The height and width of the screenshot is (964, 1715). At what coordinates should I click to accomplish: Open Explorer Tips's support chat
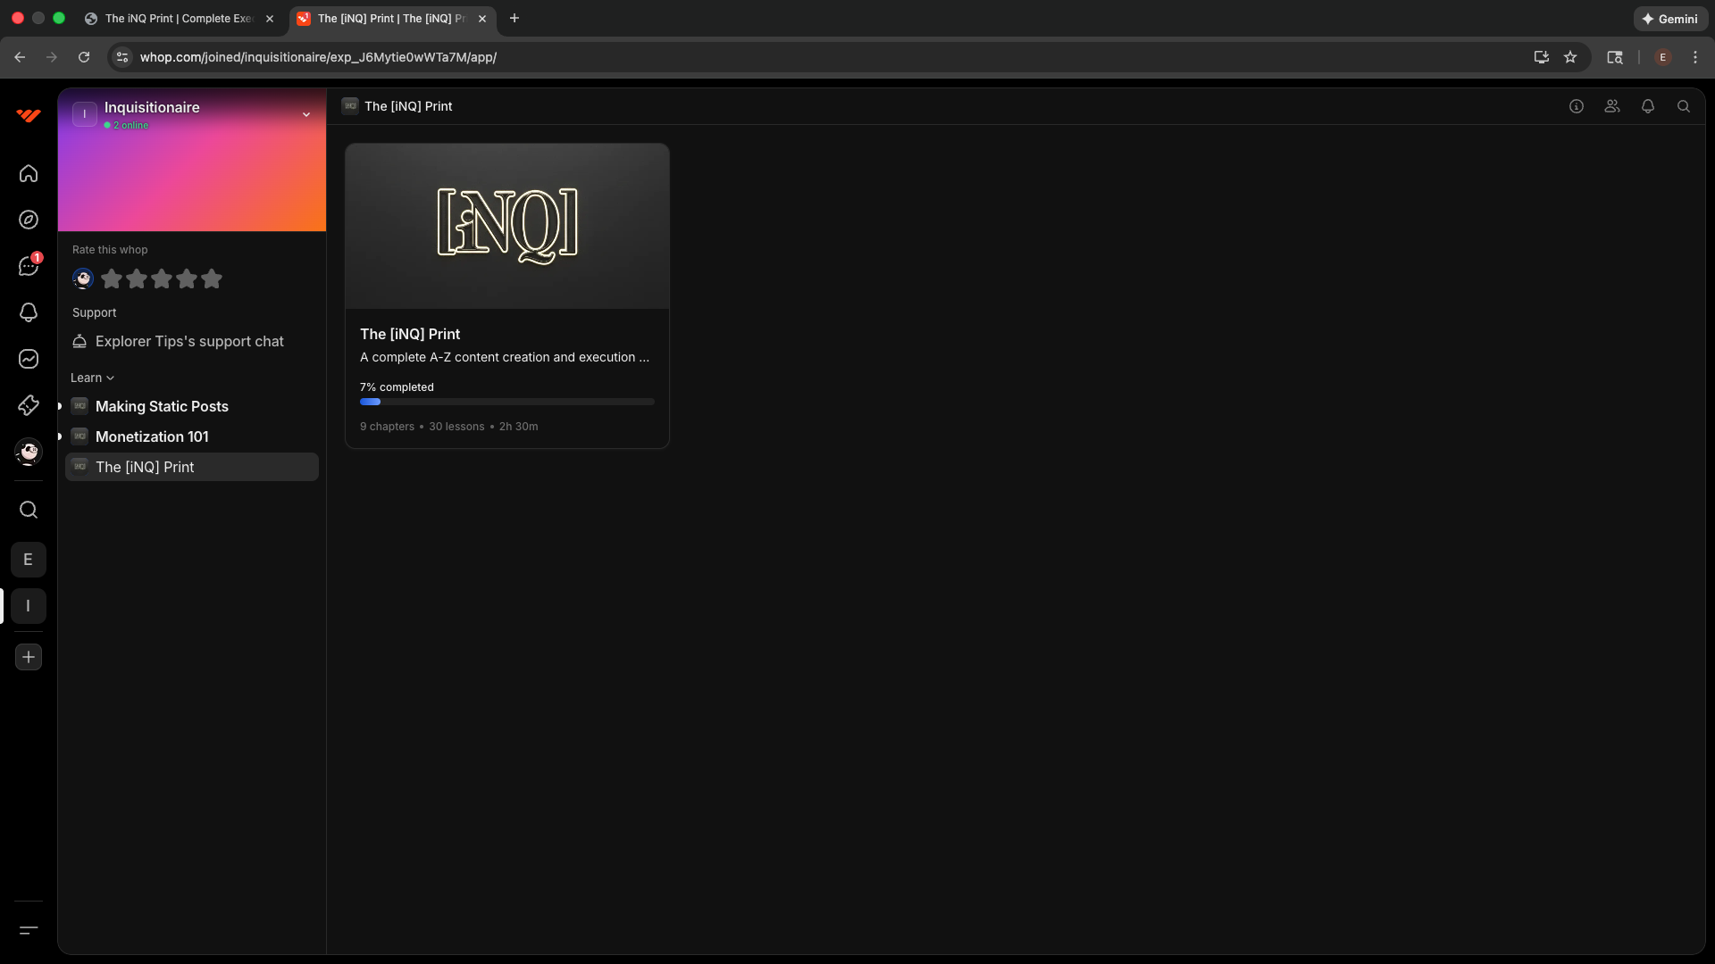point(189,341)
